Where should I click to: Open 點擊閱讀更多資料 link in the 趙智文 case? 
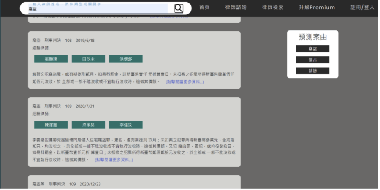point(185,82)
